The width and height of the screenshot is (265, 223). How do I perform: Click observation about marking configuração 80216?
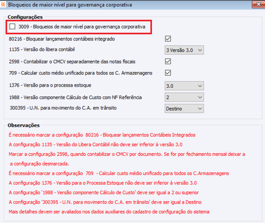click(102, 135)
